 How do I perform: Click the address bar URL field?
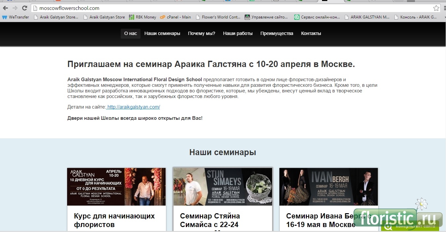click(231, 8)
